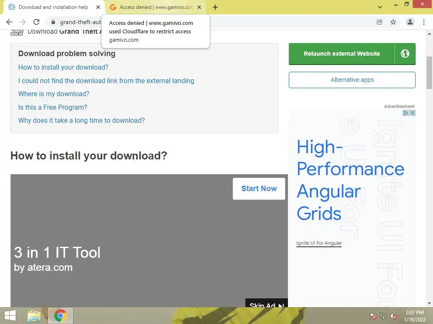Image resolution: width=433 pixels, height=324 pixels.
Task: Open File Explorer from the taskbar
Action: point(34,316)
